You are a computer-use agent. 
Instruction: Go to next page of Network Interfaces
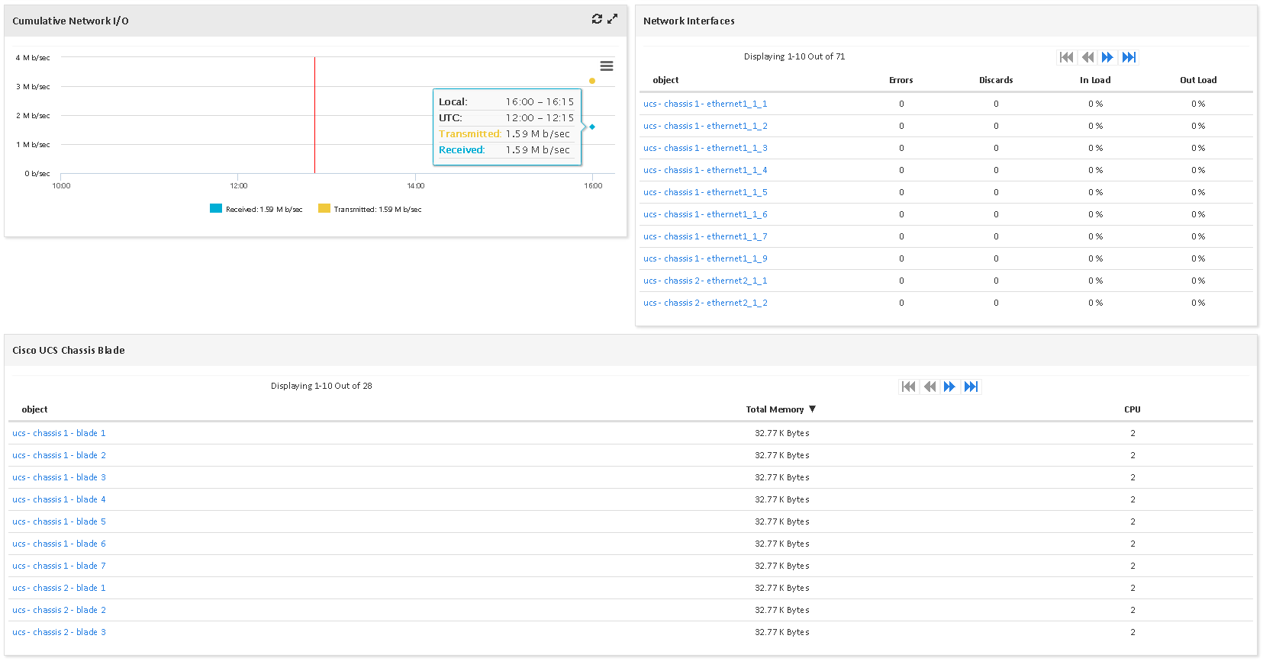coord(1107,57)
